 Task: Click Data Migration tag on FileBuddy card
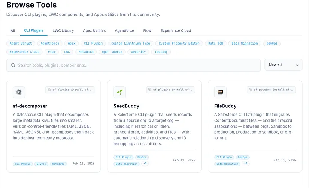point(227,164)
